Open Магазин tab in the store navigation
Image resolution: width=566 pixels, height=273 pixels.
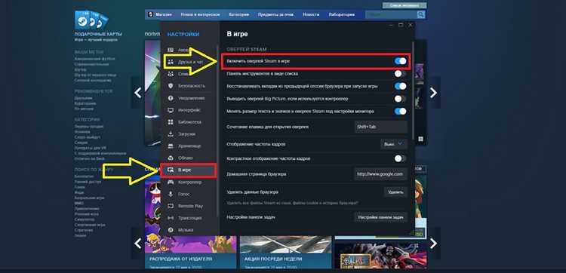point(164,15)
